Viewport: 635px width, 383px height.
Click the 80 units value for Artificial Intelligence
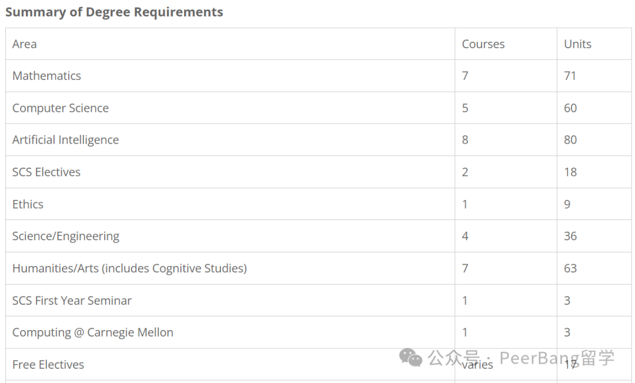click(570, 140)
